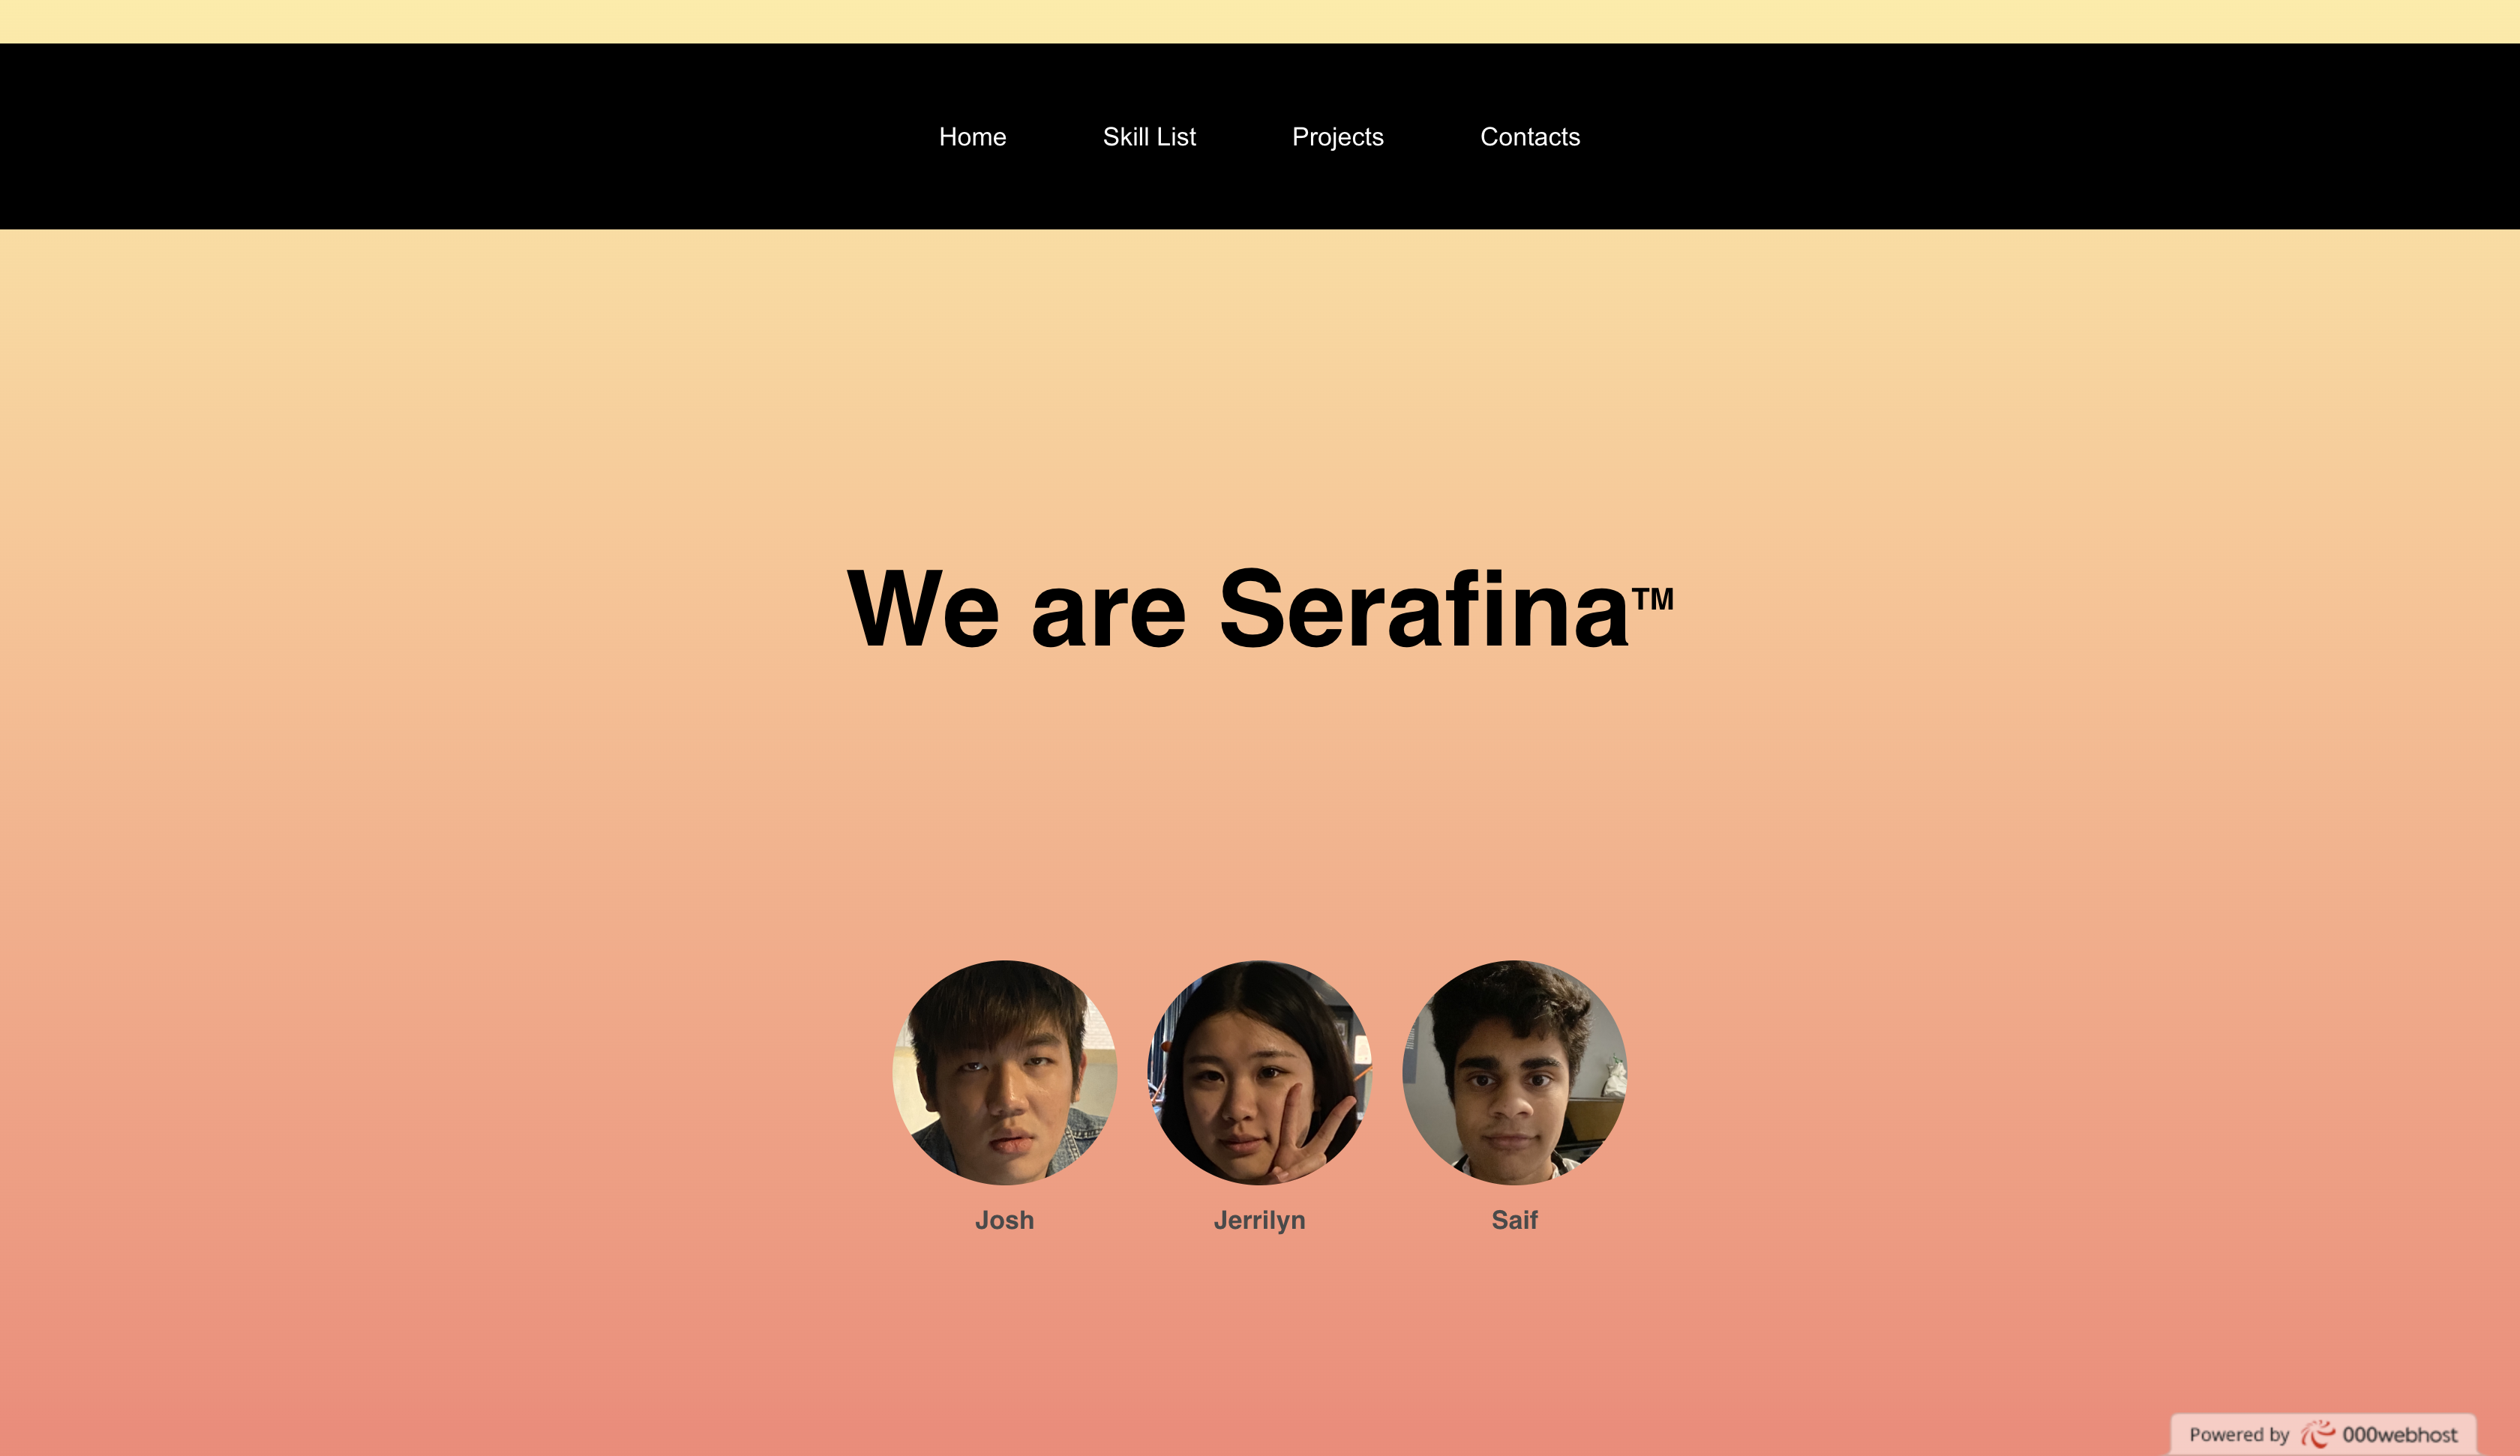
Task: Click the Powered by text in badge
Action: point(2239,1435)
